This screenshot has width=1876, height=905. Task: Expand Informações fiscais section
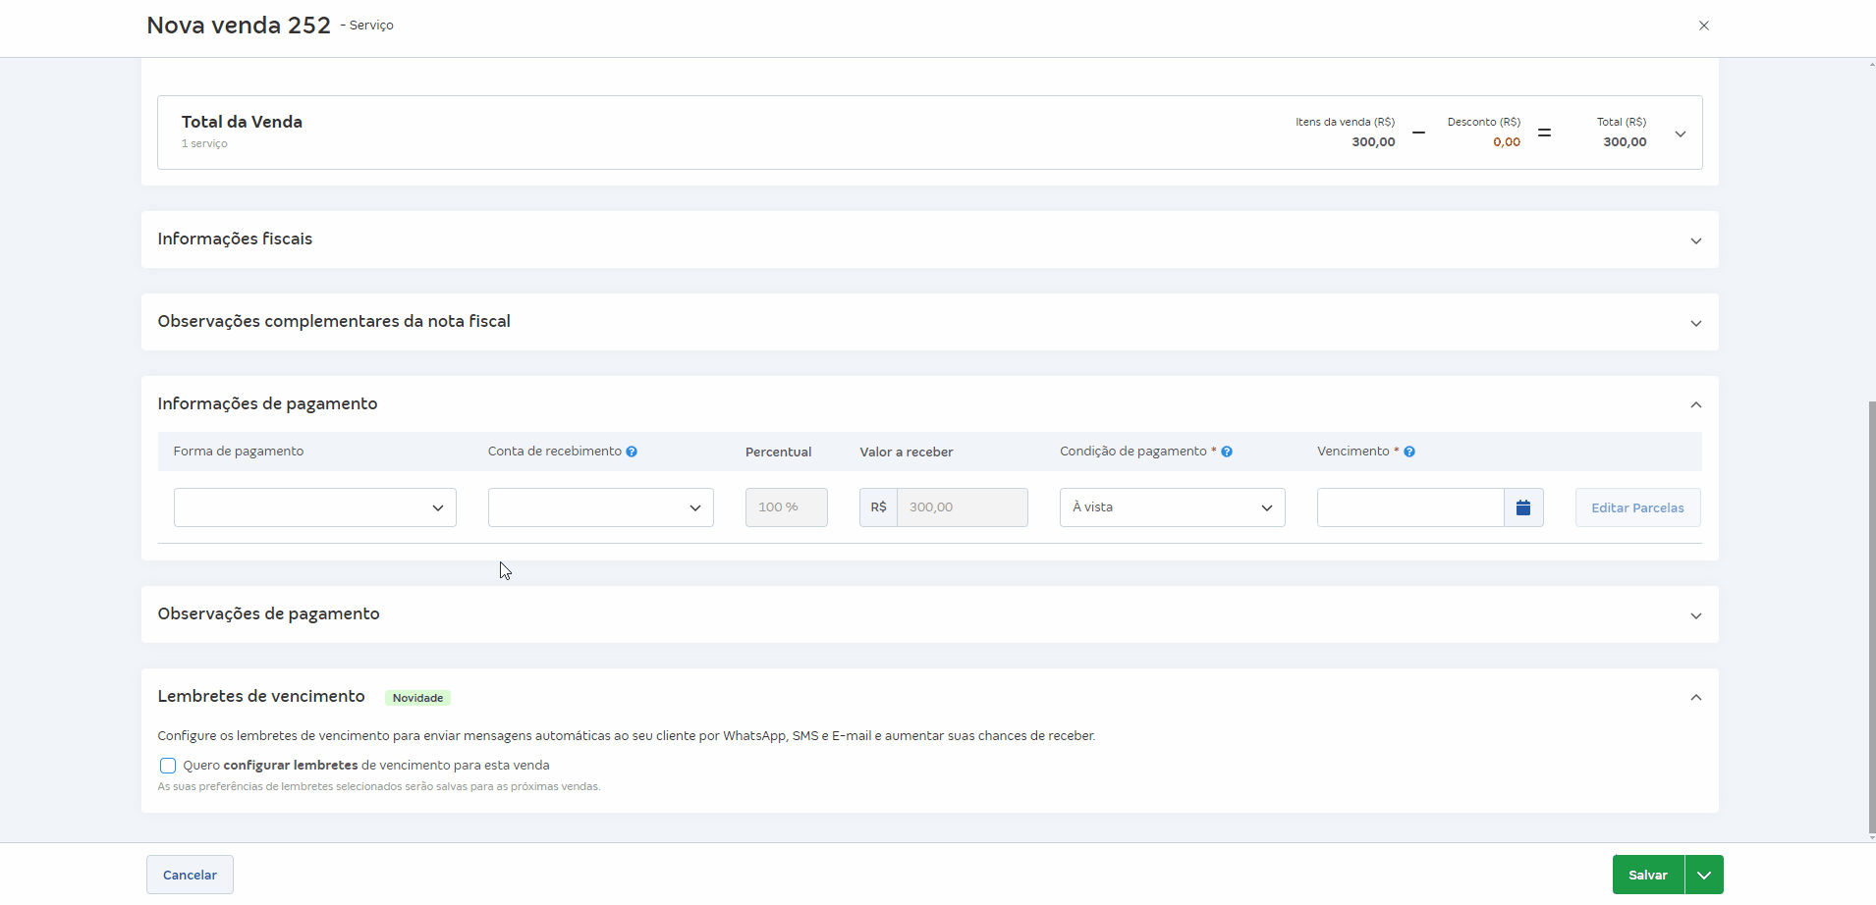[1696, 240]
